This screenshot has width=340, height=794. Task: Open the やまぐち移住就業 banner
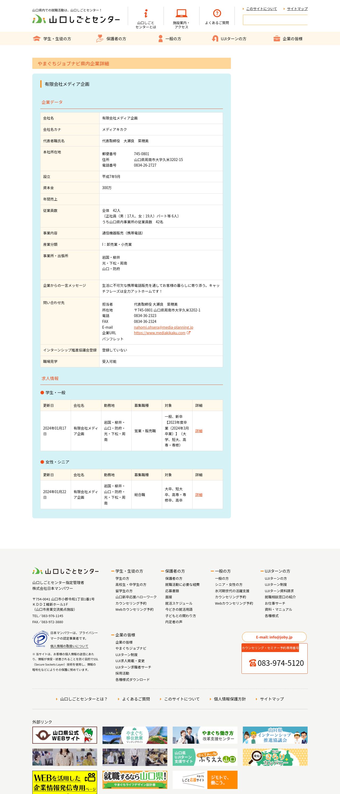pyautogui.click(x=135, y=735)
